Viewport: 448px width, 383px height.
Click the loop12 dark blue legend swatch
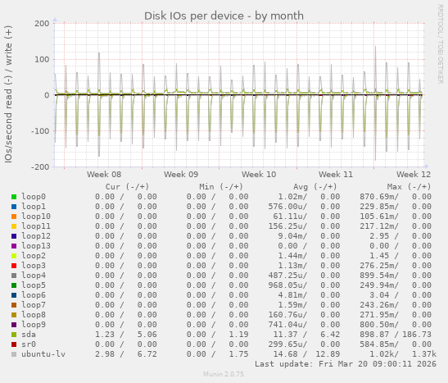pos(14,236)
